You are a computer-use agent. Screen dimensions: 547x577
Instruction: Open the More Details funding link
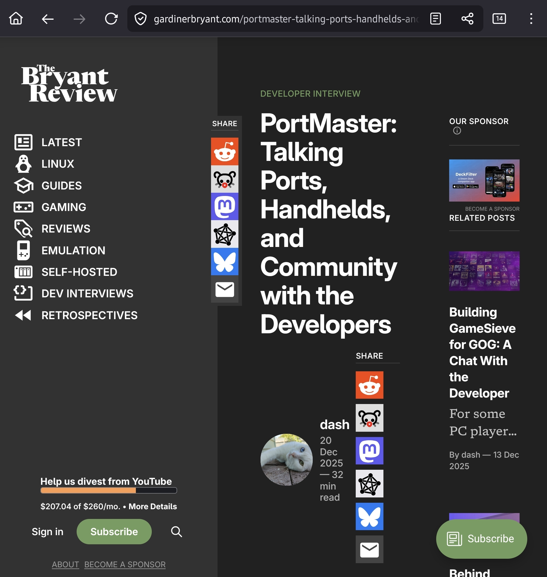click(153, 506)
